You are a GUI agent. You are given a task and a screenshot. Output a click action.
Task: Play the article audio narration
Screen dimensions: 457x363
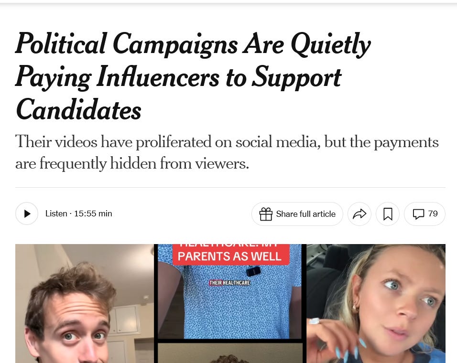[27, 214]
